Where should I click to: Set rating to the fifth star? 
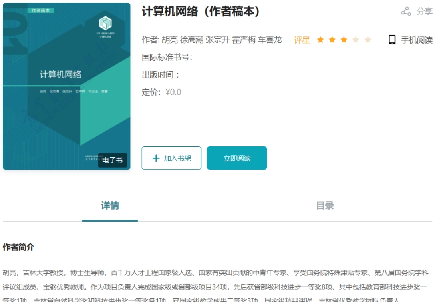(368, 40)
